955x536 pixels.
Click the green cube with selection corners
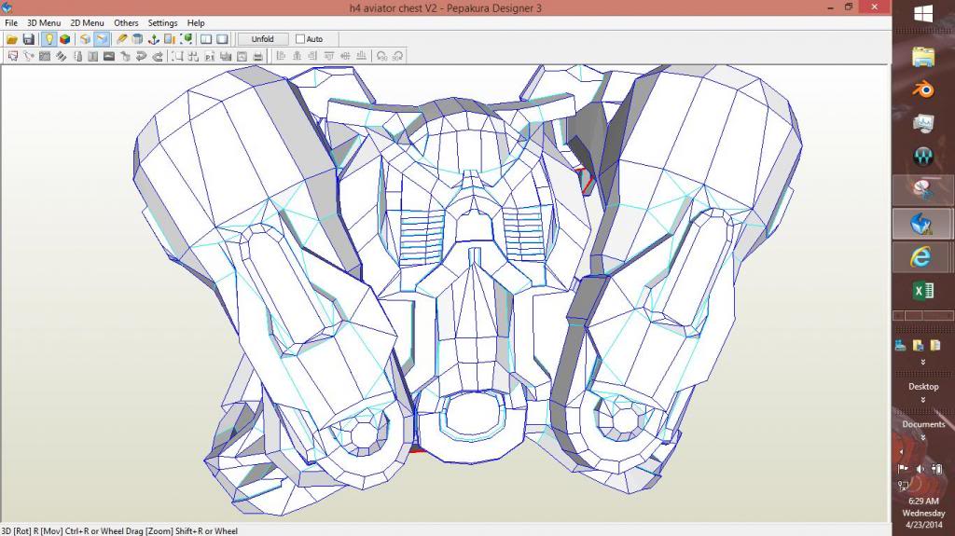(x=187, y=39)
